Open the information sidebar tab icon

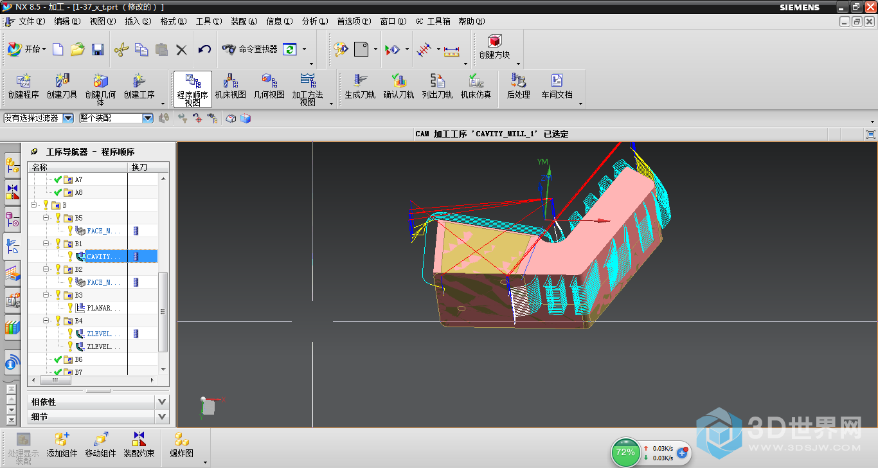[12, 363]
